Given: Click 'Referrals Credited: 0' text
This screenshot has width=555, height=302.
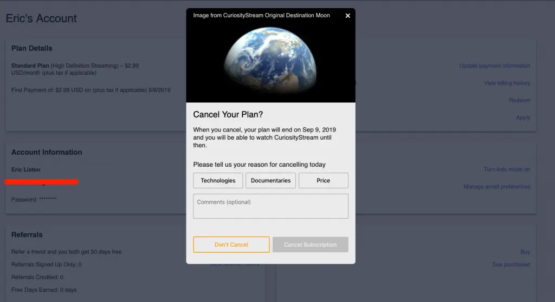Looking at the screenshot, I should pos(37,277).
